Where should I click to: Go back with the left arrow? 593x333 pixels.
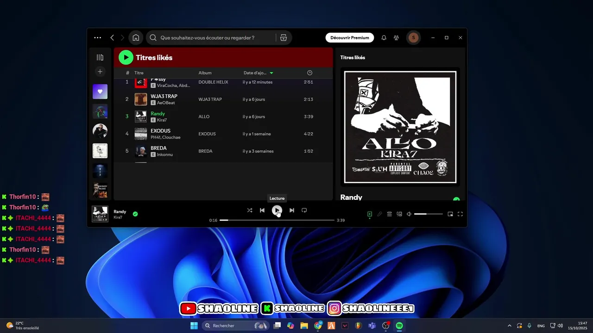coord(112,38)
